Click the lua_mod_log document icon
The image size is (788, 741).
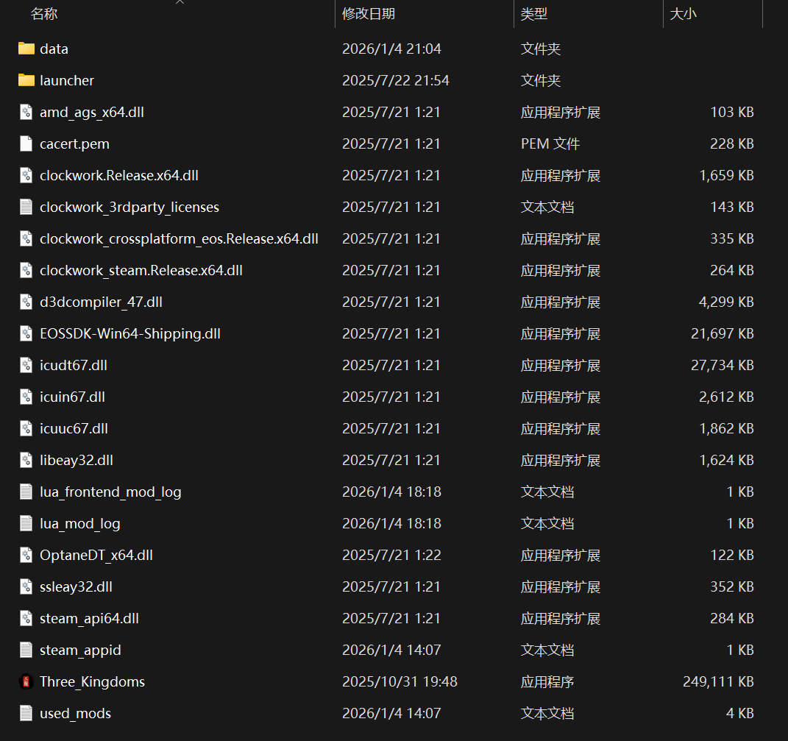point(26,523)
